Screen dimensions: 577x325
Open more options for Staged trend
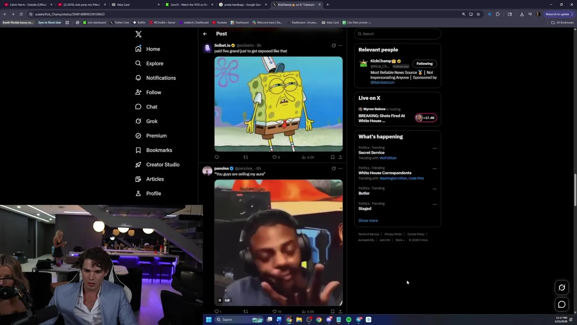click(435, 204)
